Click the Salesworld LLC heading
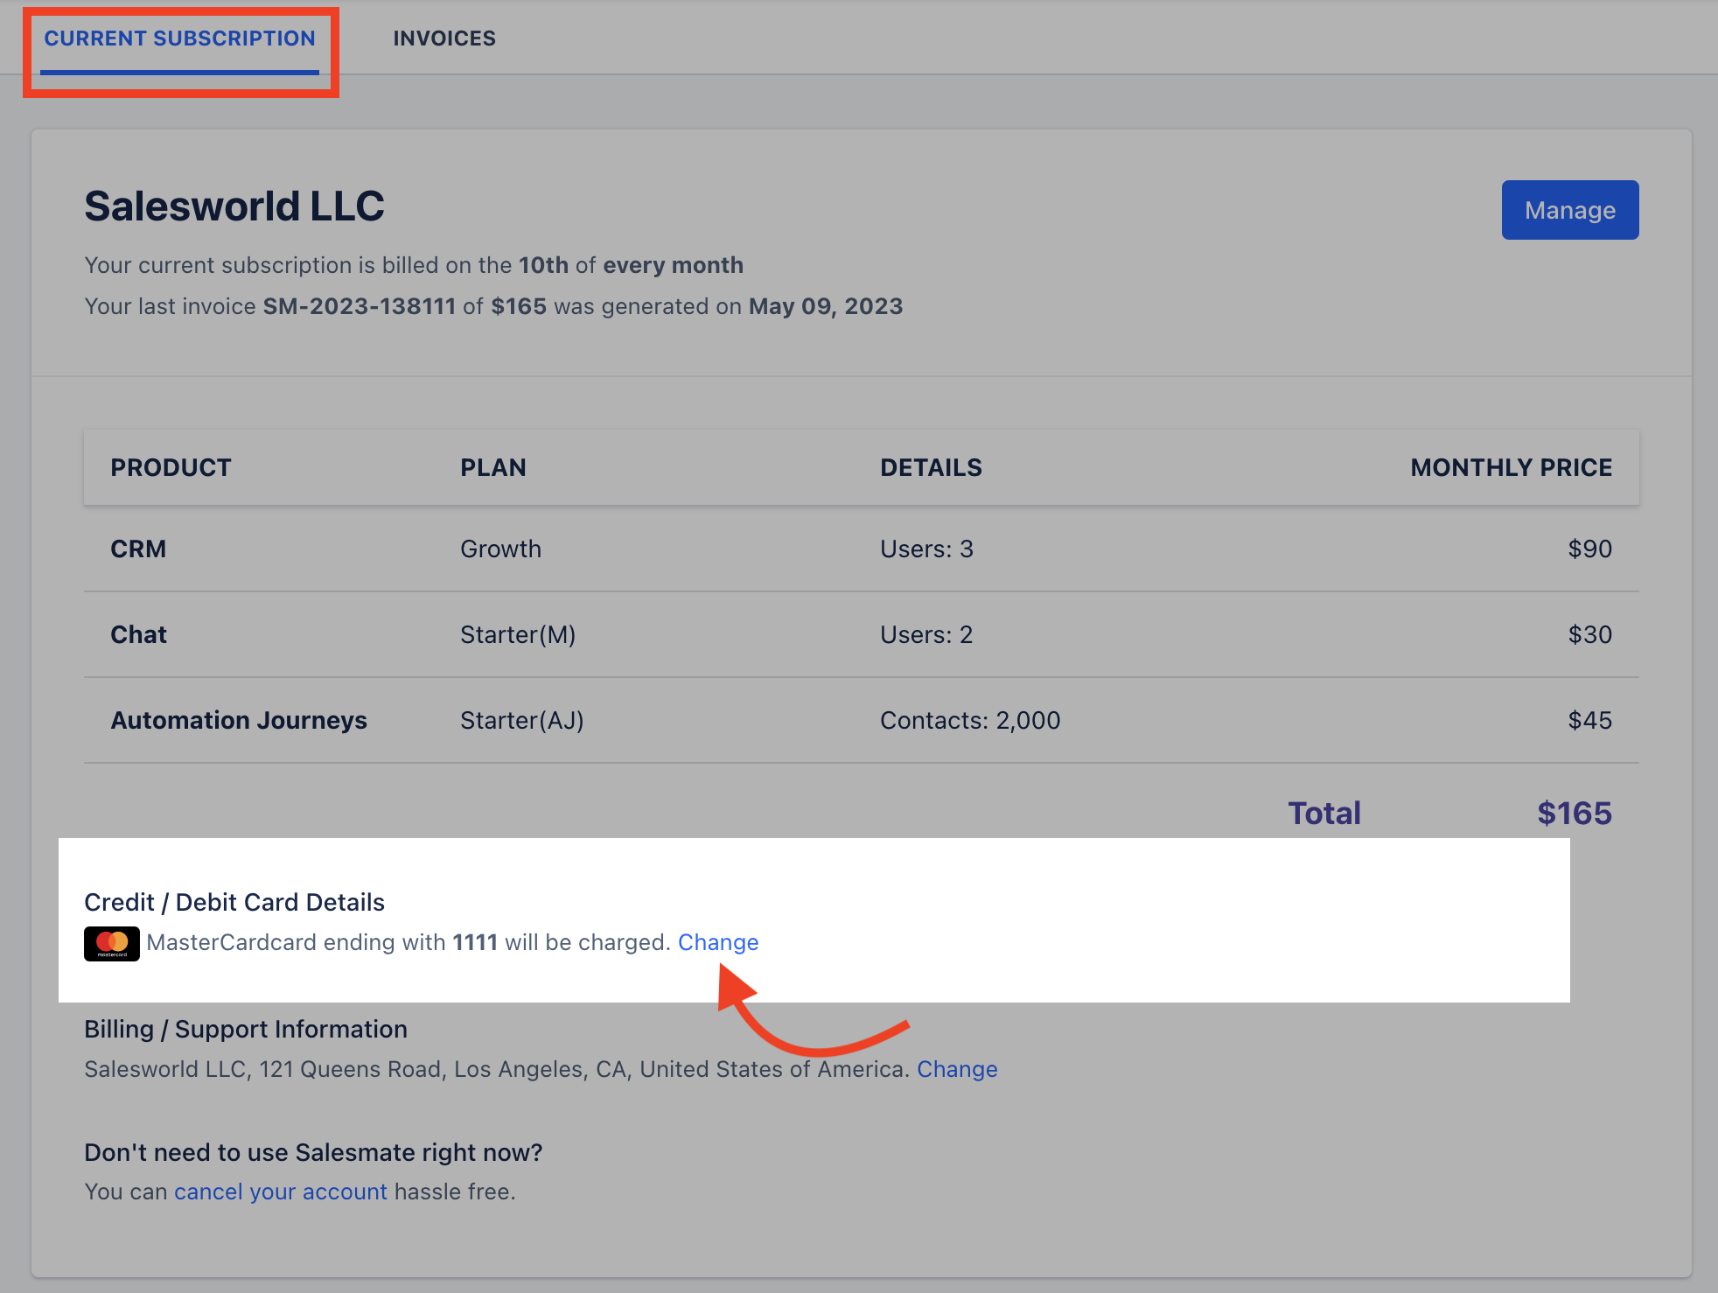The image size is (1718, 1293). click(234, 206)
